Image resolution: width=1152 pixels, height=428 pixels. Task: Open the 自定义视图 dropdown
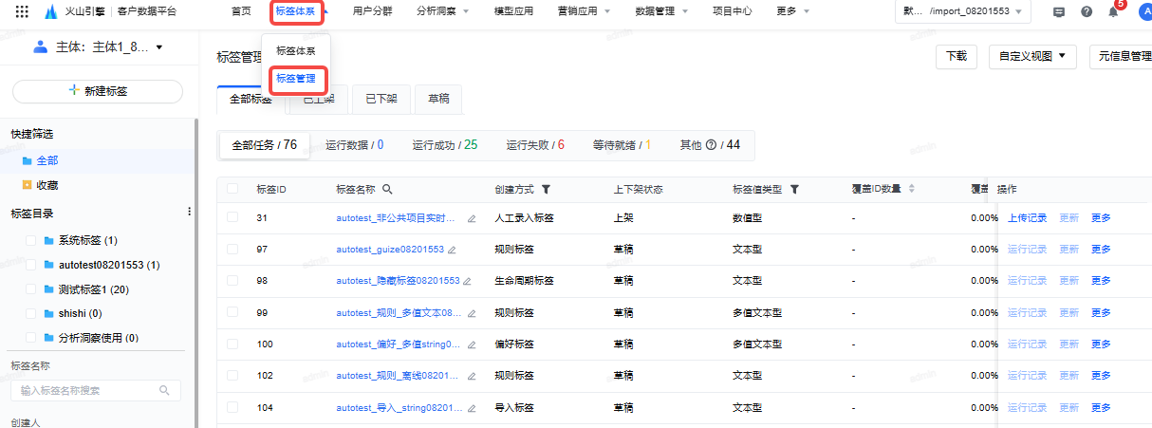click(x=1031, y=57)
